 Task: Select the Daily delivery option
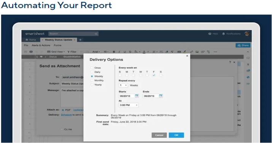tap(92, 72)
